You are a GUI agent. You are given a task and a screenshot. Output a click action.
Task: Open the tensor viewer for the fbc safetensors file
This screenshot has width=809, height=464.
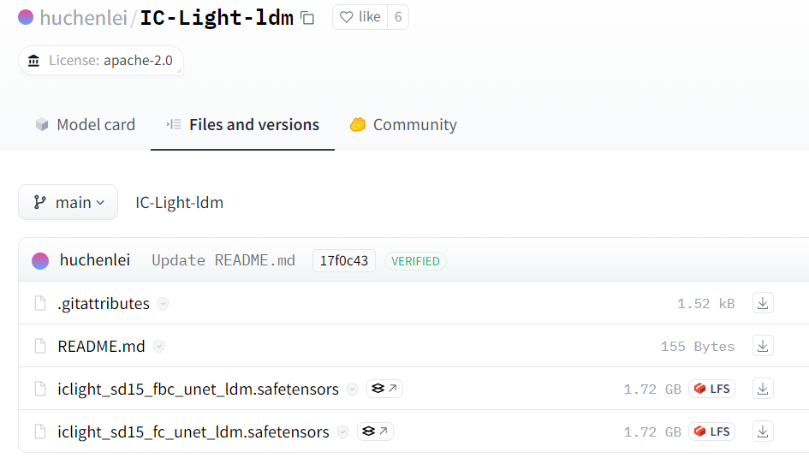coord(384,388)
